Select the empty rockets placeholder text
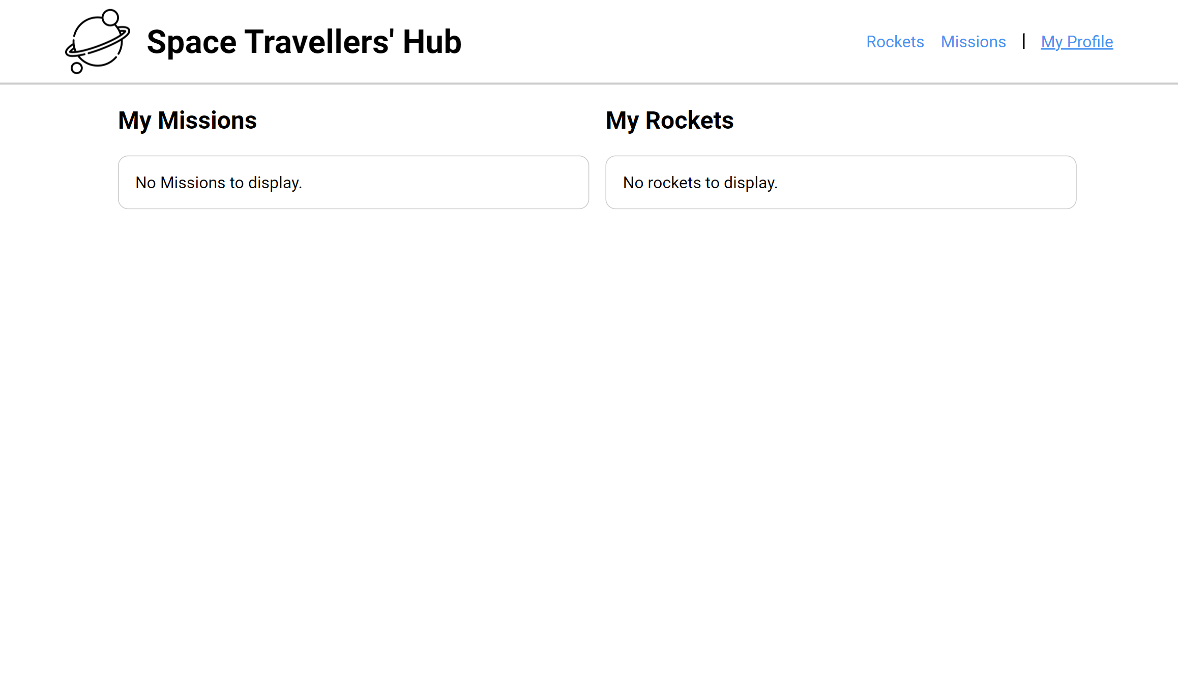This screenshot has height=700, width=1178. coord(700,182)
